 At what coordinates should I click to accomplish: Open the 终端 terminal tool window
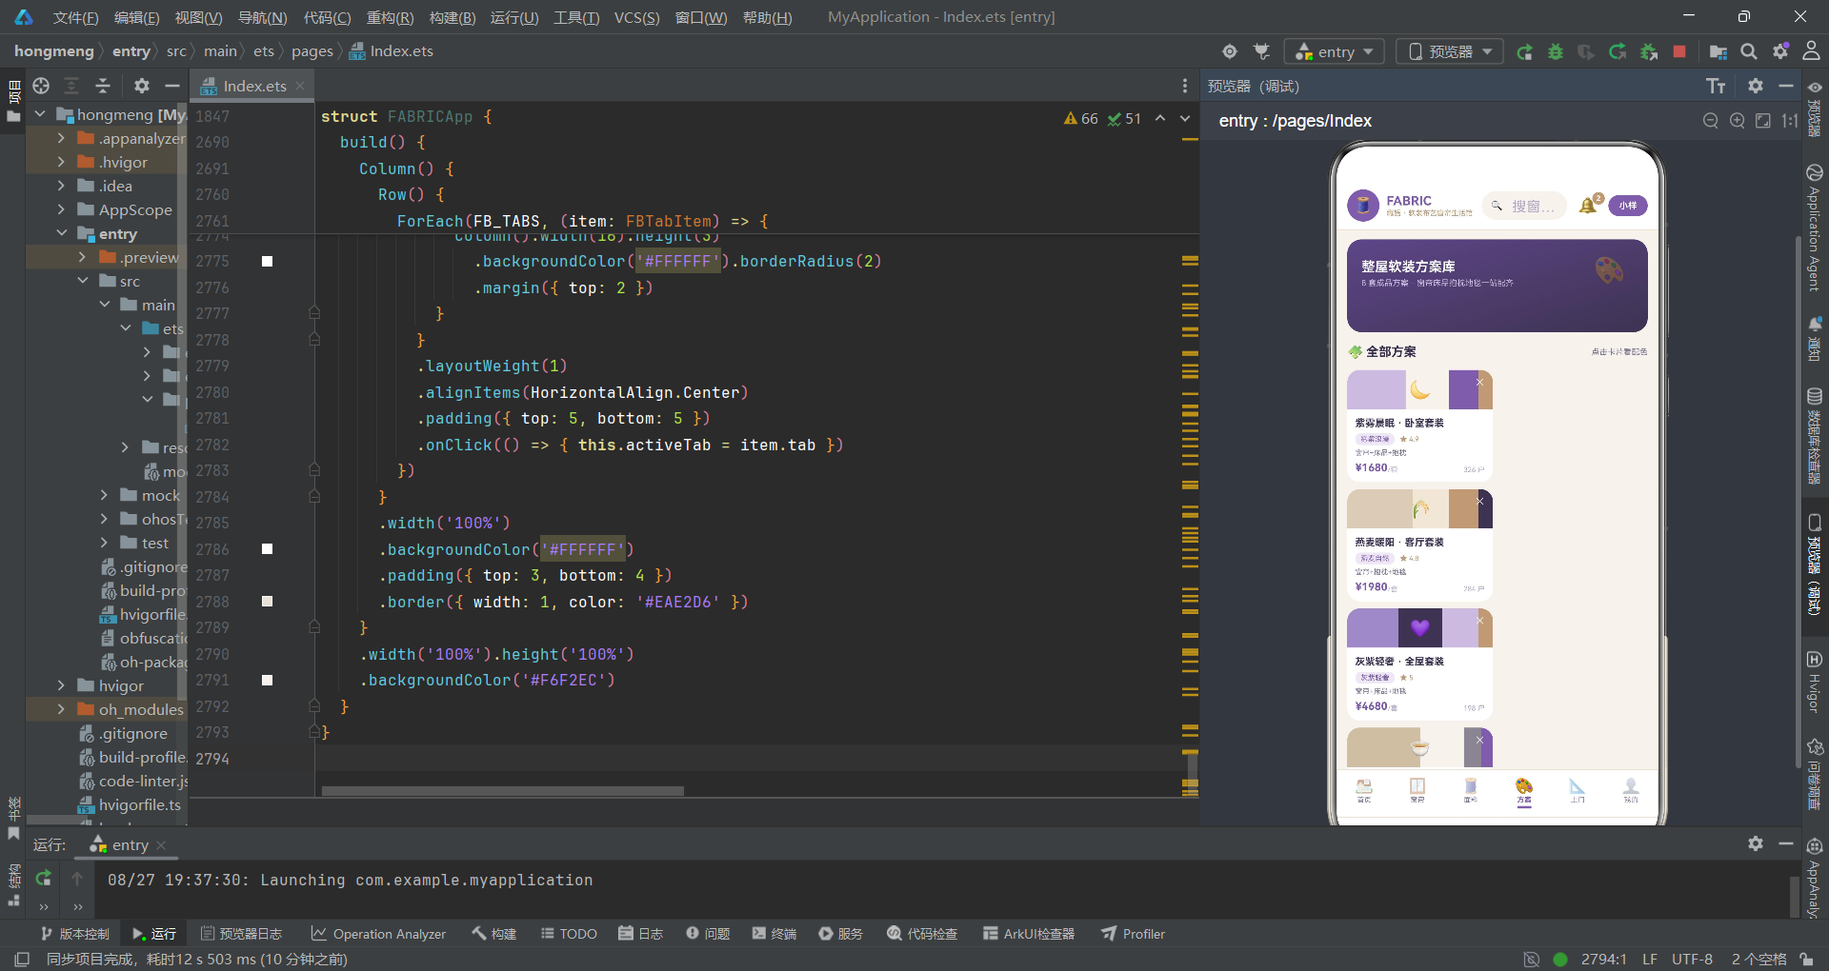tap(774, 934)
